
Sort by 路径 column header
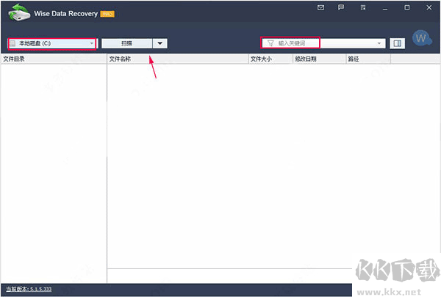368,59
